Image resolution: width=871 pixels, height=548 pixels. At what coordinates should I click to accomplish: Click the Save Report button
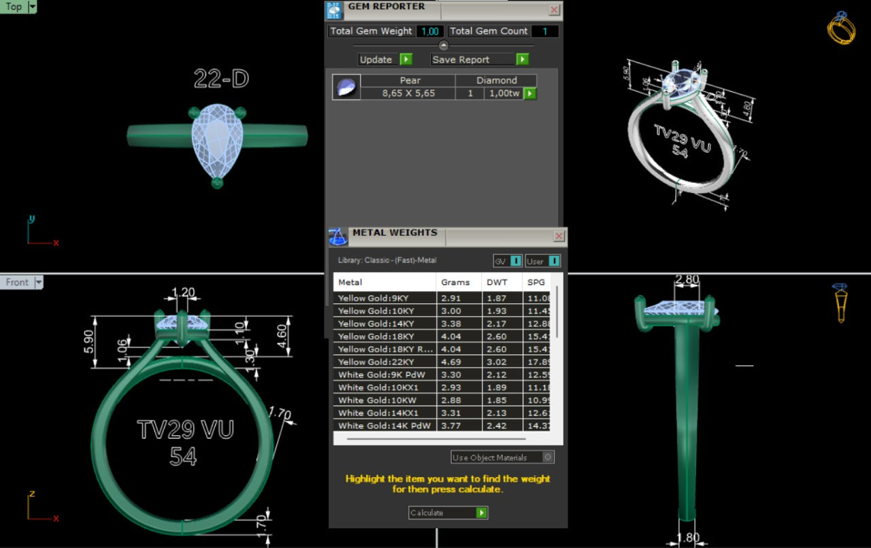[x=480, y=59]
